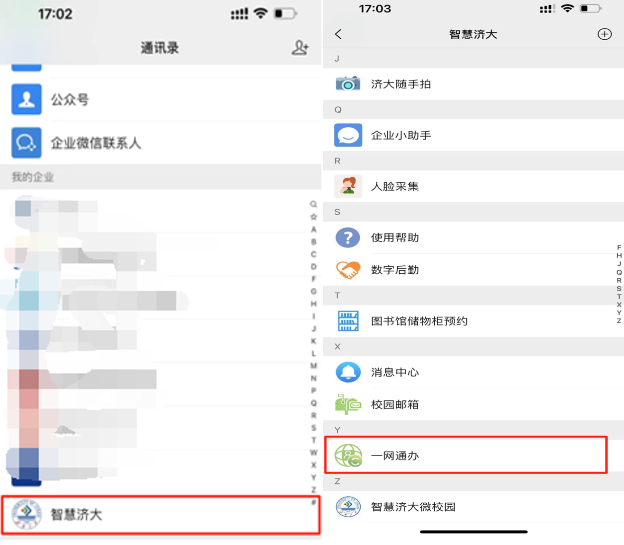Screen dimensions: 624x545
Task: Open 消息中心 bell notification item
Action: 473,372
